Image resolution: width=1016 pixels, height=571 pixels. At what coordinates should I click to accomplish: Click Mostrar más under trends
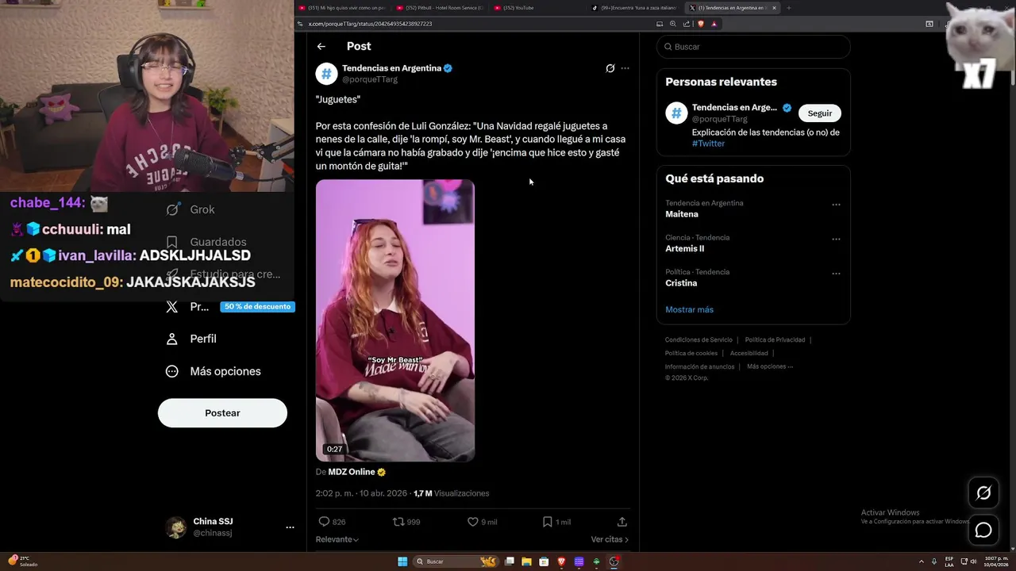689,309
